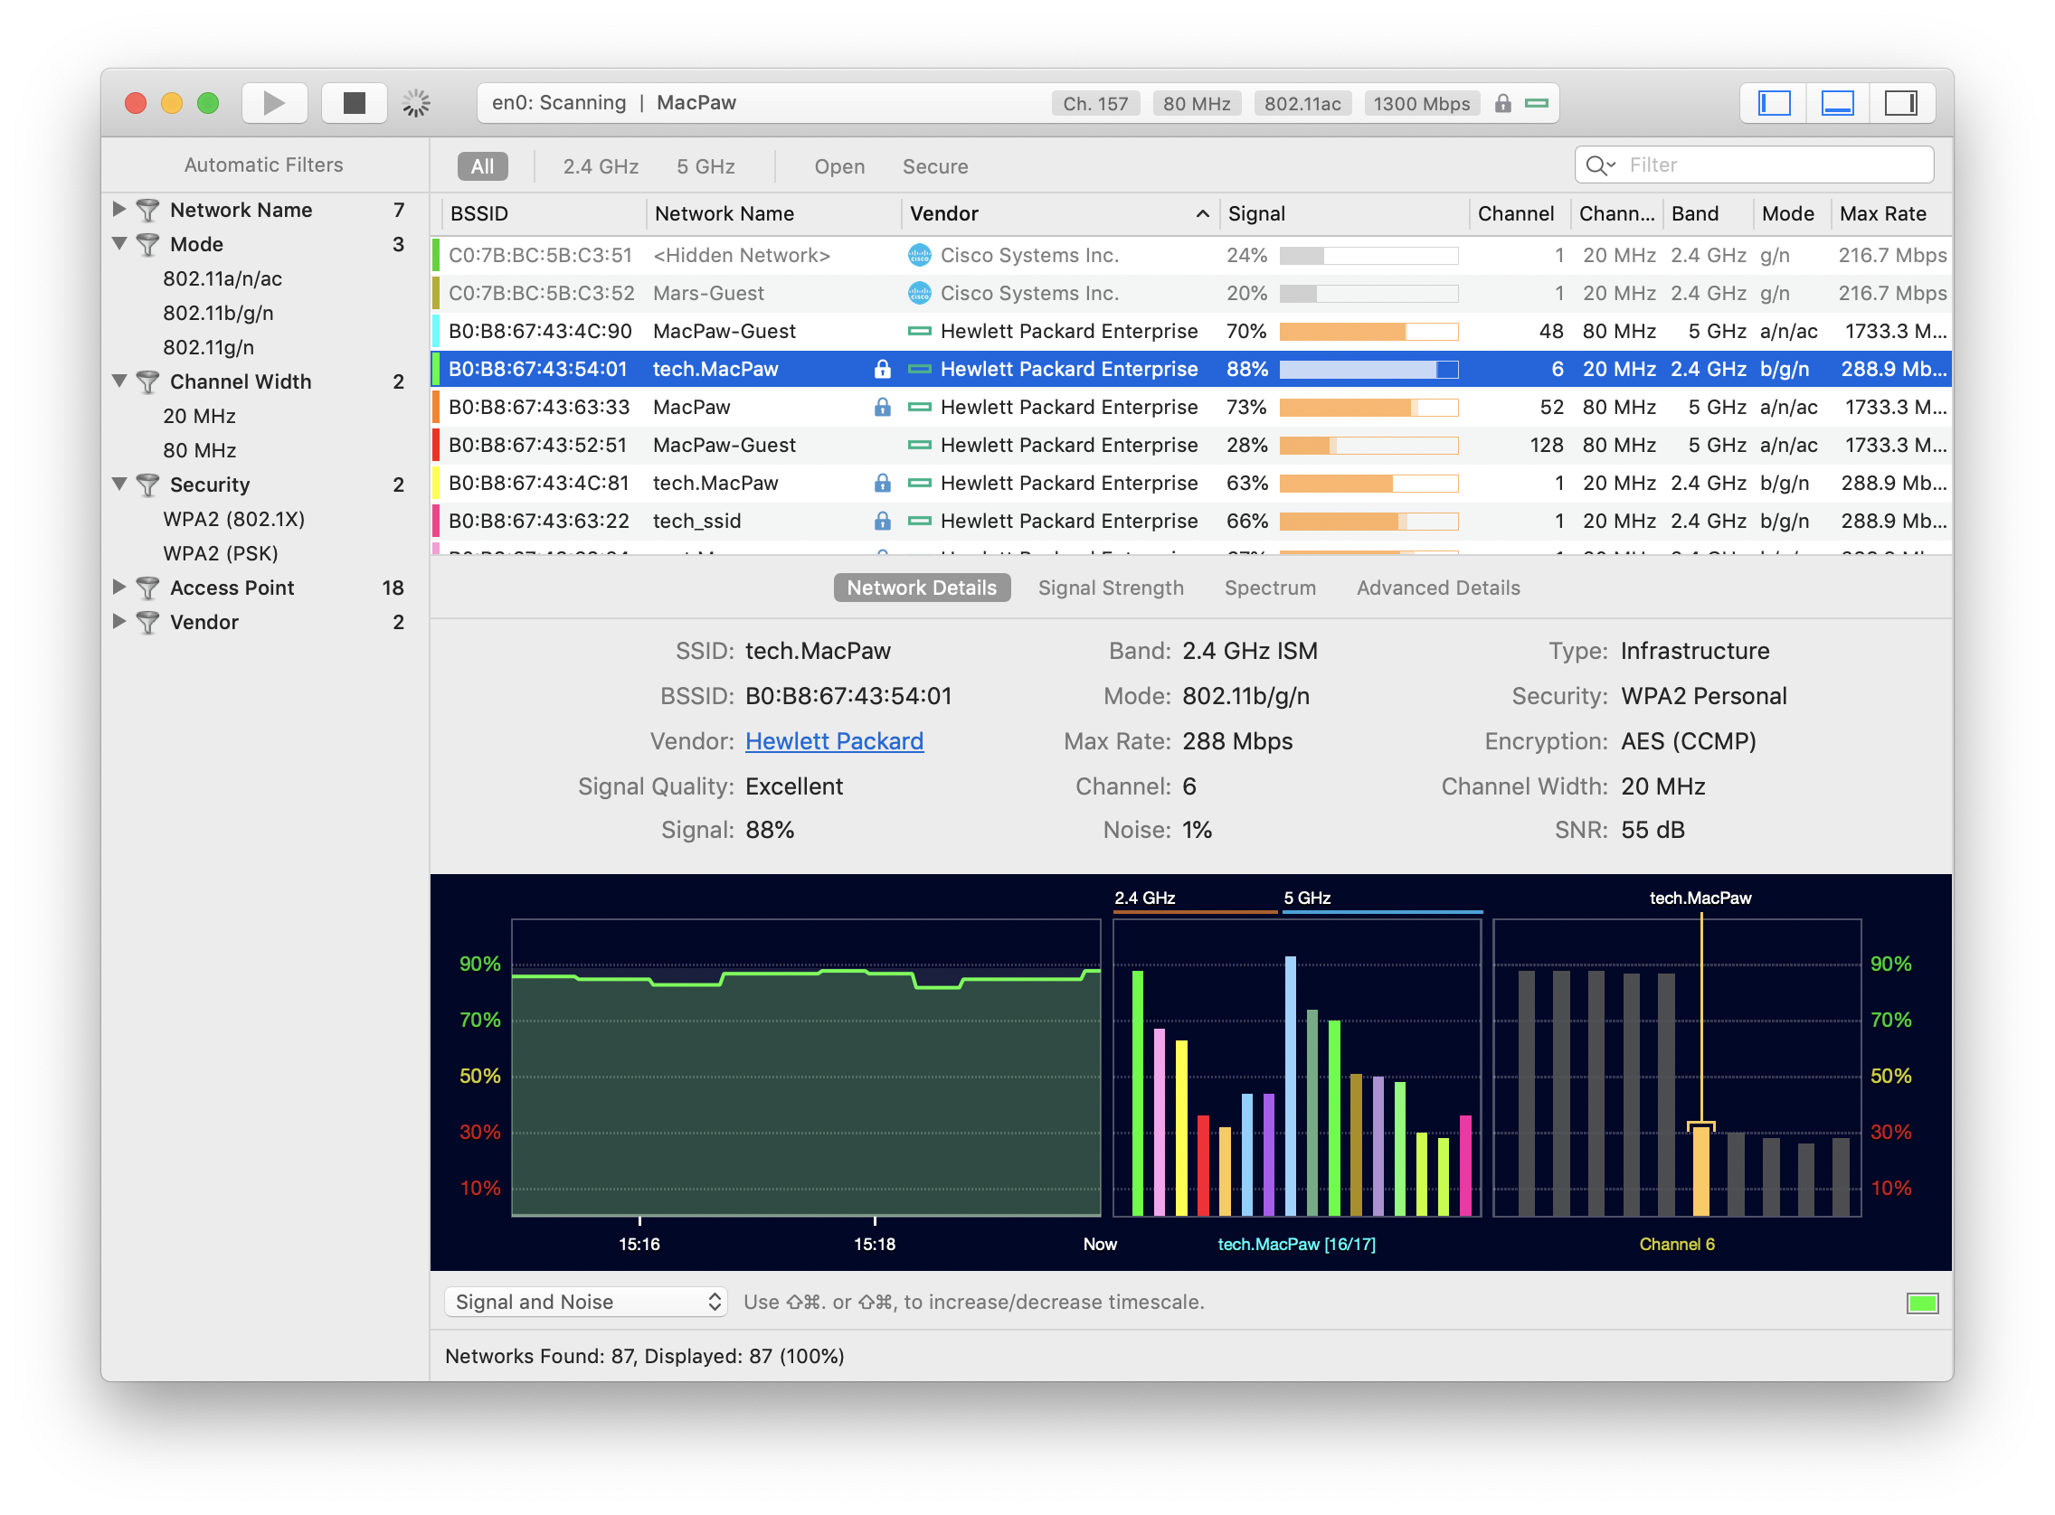Sort the table by BSSID column
The image size is (2055, 1515).
545,213
